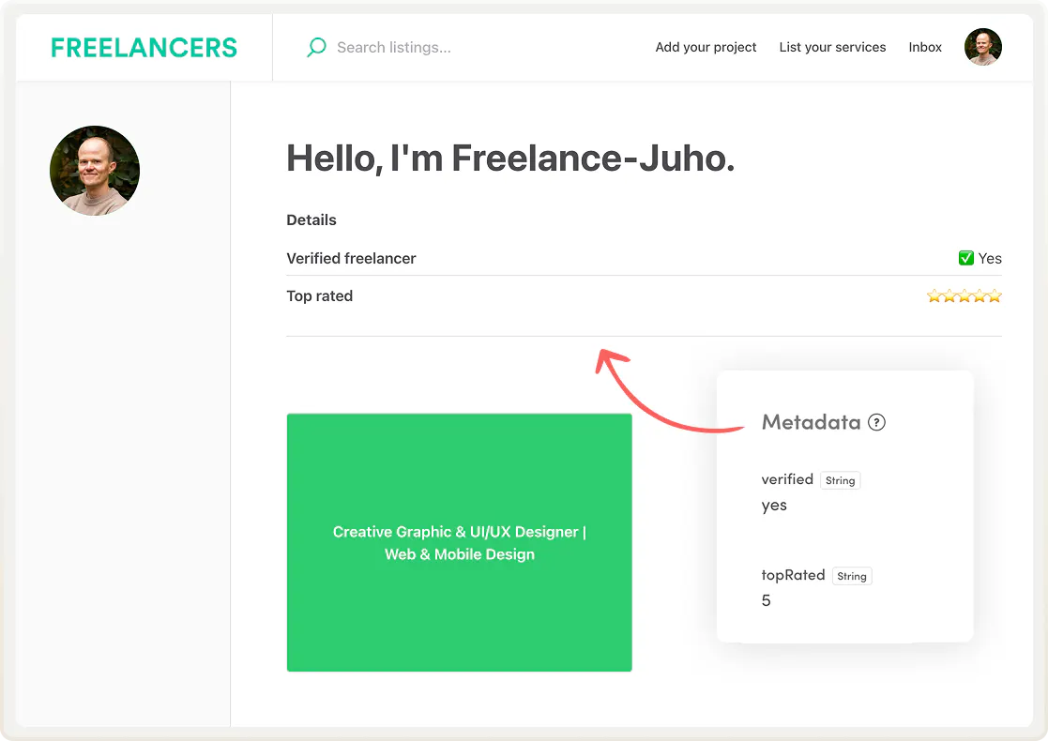
Task: Click the Metadata help question mark icon
Action: coord(876,422)
